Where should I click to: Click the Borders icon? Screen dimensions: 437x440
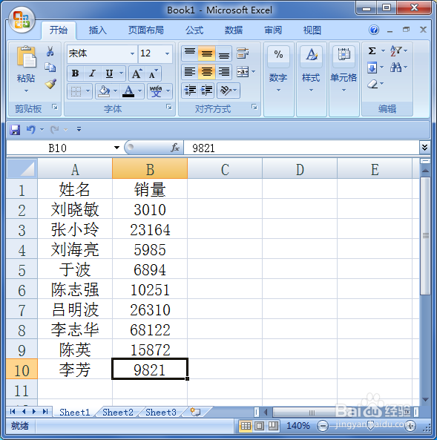pos(76,91)
